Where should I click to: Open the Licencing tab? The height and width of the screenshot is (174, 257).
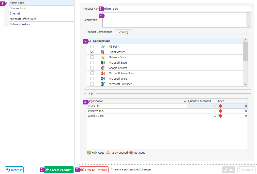tap(123, 32)
